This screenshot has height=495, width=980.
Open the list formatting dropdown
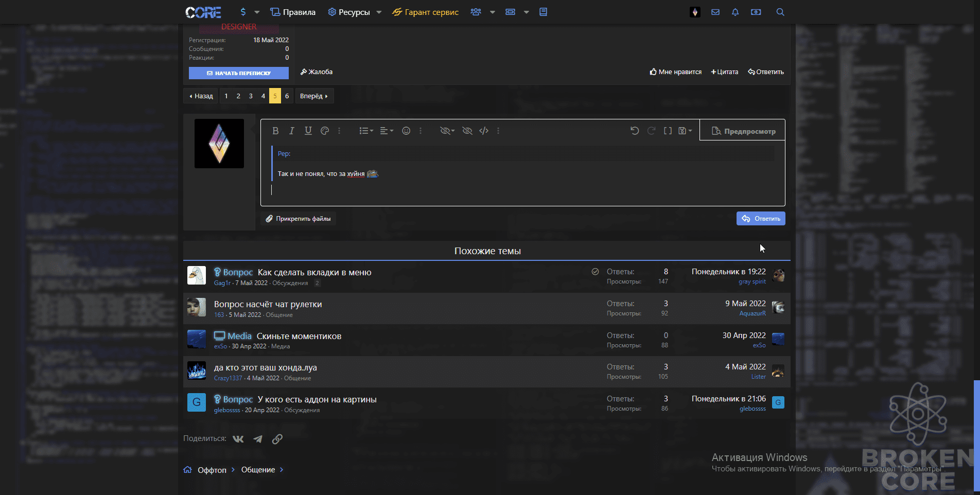tap(366, 131)
